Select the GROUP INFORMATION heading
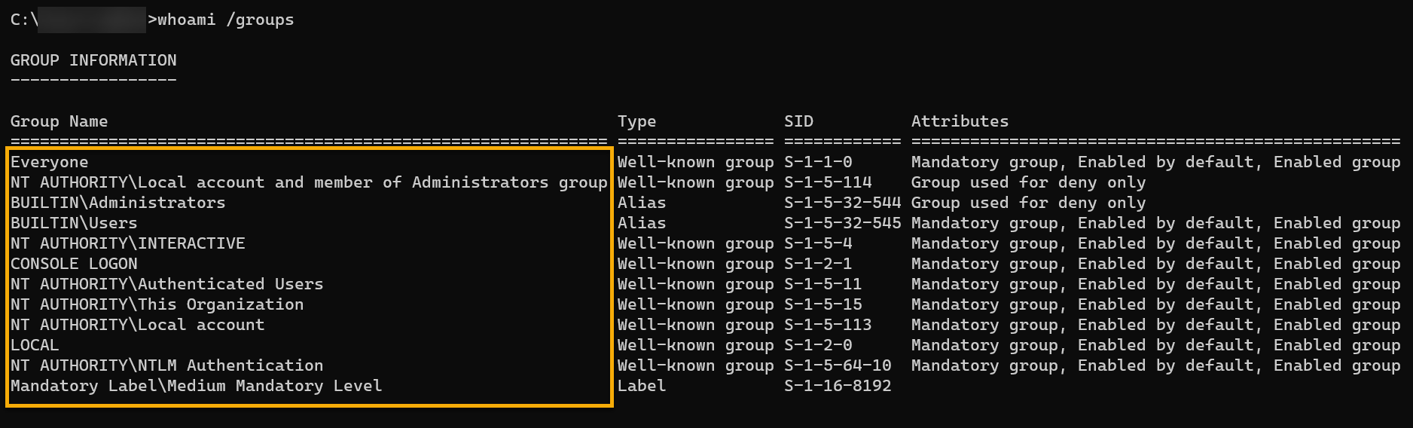This screenshot has height=428, width=1413. coord(93,60)
